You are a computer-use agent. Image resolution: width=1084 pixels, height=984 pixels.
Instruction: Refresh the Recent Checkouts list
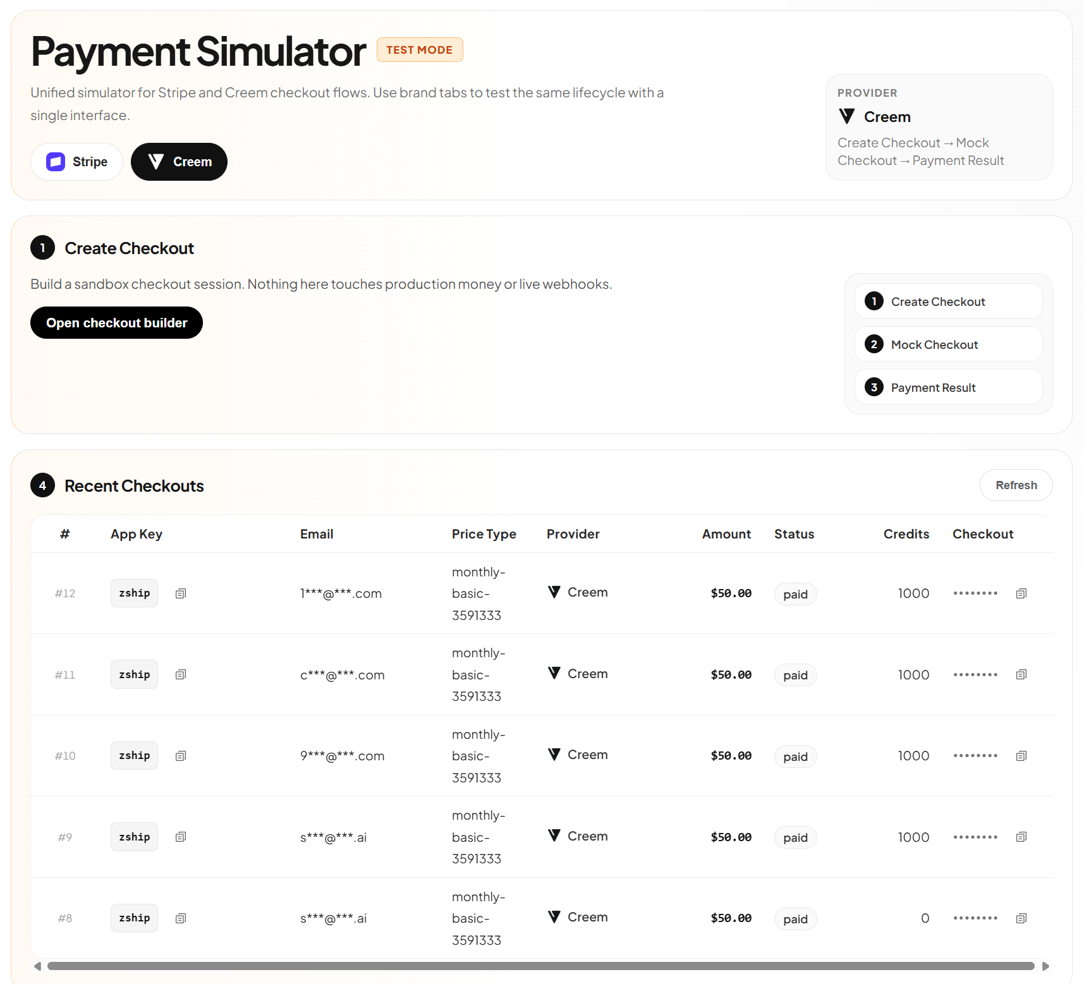tap(1016, 485)
